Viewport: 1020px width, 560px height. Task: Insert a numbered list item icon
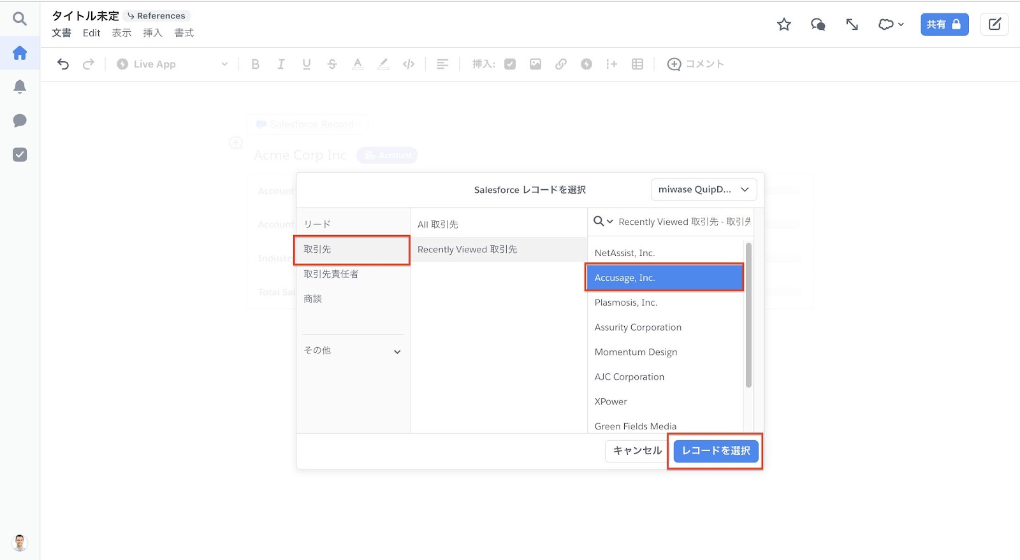(x=612, y=64)
